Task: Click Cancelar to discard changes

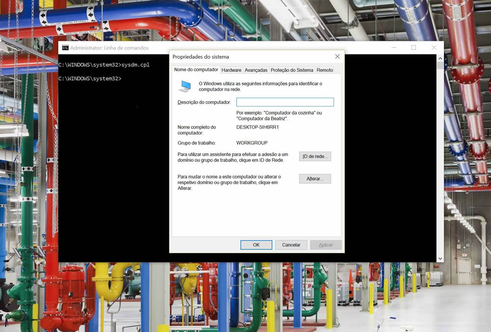Action: 291,245
